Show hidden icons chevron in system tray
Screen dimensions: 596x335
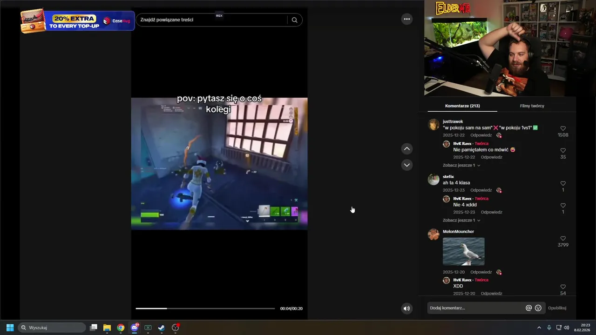click(539, 328)
